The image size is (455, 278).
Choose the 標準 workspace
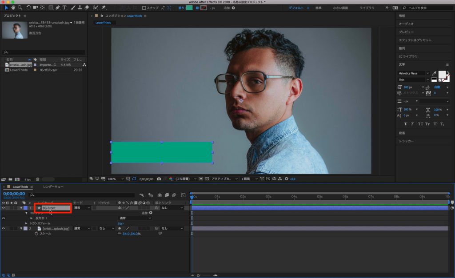click(319, 8)
